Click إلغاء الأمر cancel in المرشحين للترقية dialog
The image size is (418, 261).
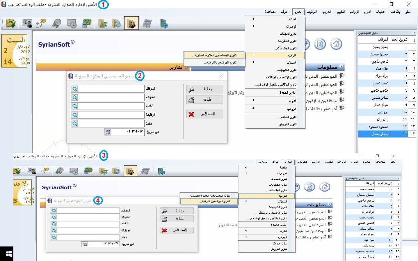tap(177, 230)
